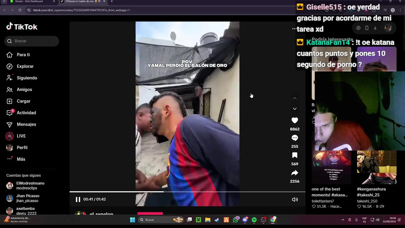Open the Advertencia notification on taskbar

16,220
